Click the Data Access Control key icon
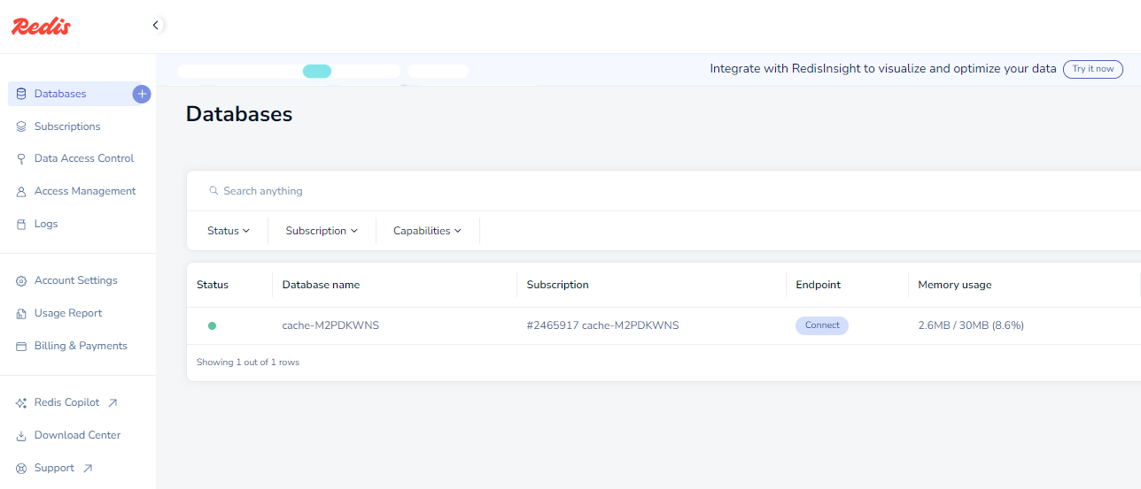 (21, 159)
